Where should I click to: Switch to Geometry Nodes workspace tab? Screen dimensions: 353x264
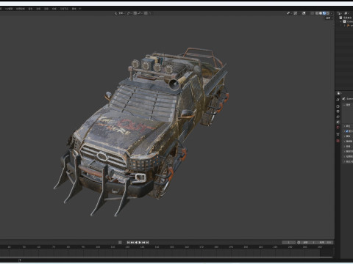point(64,9)
